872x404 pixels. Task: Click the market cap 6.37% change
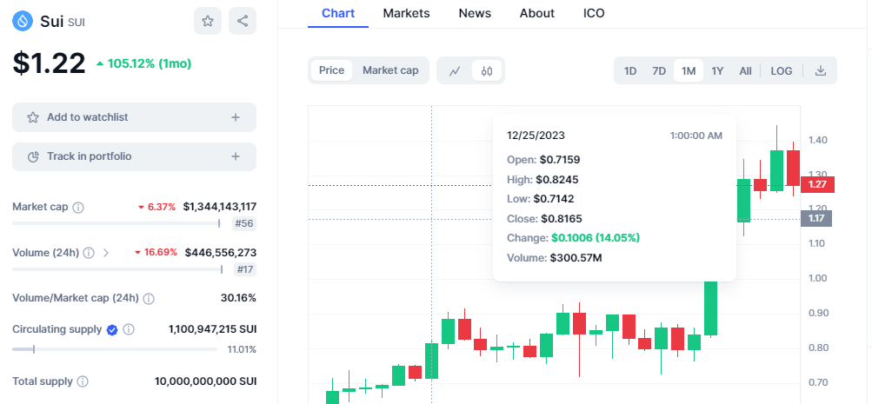coord(156,207)
